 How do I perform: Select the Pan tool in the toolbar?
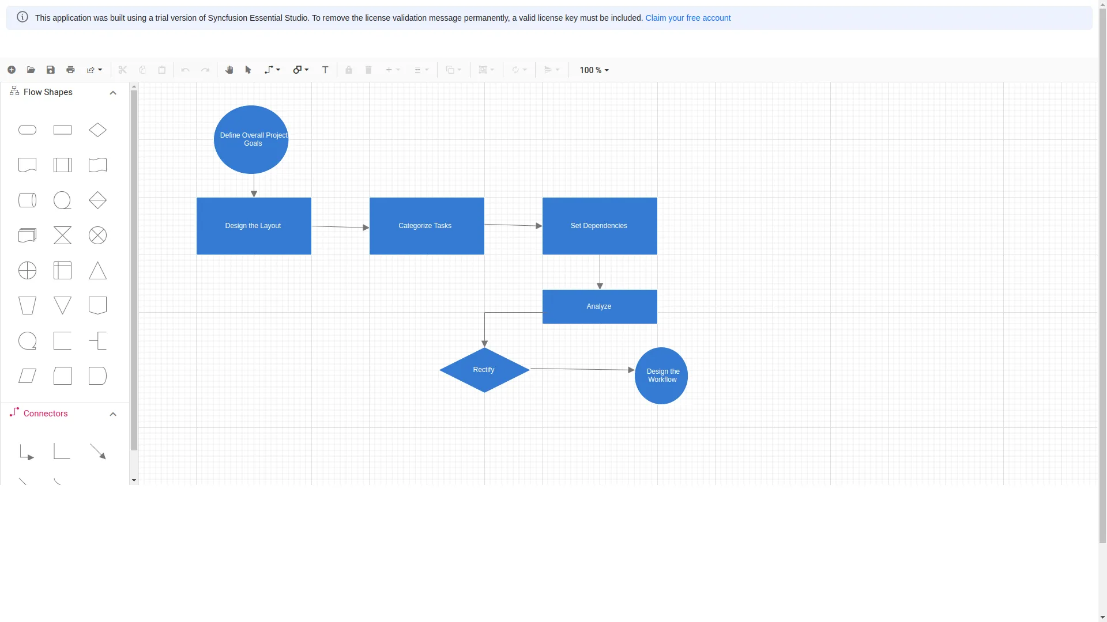[229, 70]
